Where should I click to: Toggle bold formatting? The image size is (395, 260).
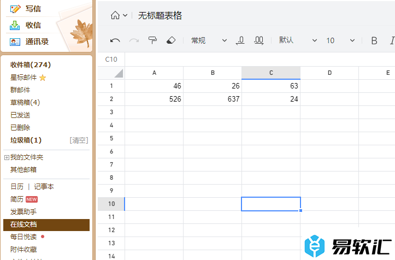point(374,40)
